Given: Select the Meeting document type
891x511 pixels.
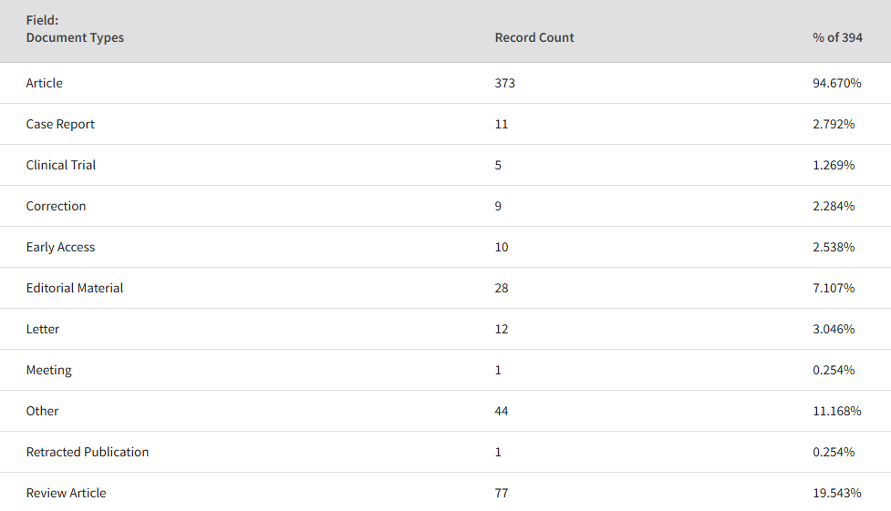Looking at the screenshot, I should tap(49, 370).
